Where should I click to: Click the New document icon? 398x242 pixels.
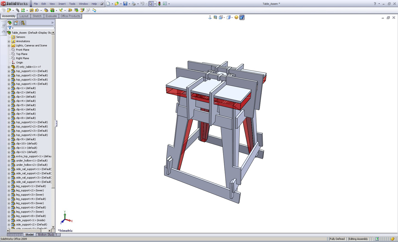[108, 4]
